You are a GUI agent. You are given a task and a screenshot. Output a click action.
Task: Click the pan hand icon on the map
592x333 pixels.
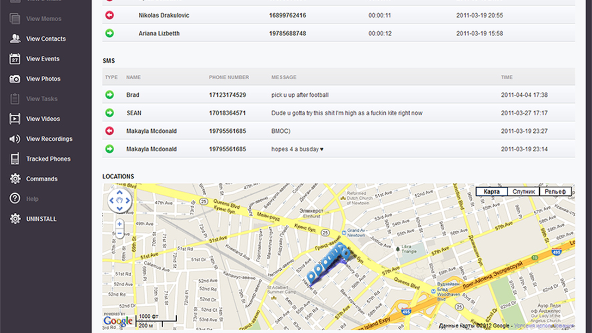(119, 200)
